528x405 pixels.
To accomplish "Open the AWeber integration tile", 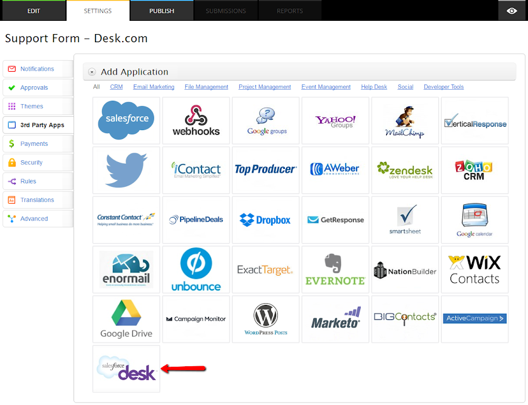I will click(335, 170).
